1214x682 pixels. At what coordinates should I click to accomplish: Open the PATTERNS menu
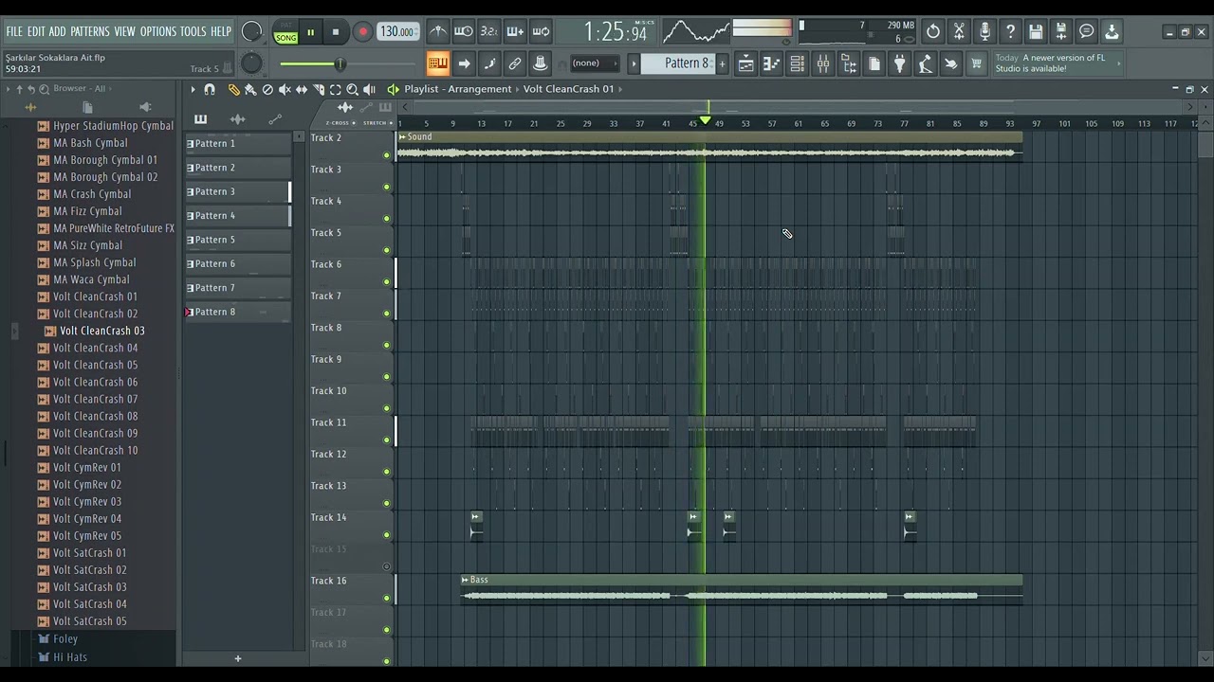[90, 31]
